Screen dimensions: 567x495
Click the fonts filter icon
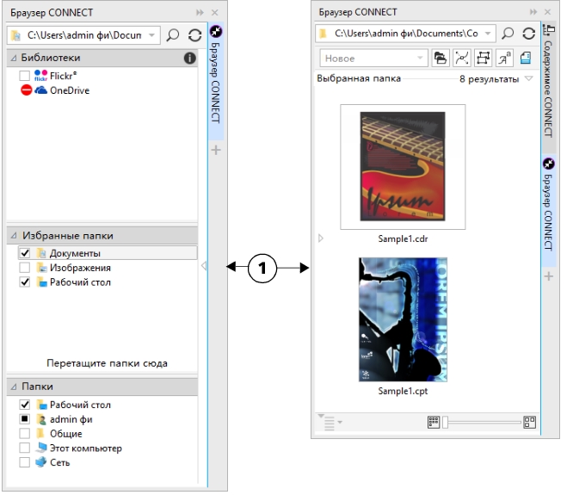tap(504, 58)
